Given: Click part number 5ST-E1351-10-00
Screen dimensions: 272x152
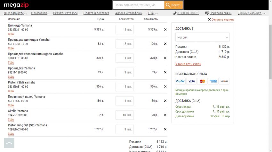Looking at the screenshot, I should [x=18, y=44].
